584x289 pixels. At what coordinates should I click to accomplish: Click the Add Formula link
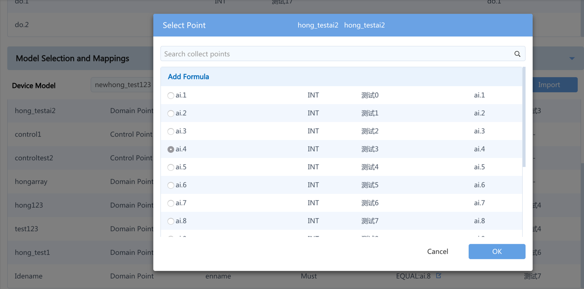coord(188,77)
